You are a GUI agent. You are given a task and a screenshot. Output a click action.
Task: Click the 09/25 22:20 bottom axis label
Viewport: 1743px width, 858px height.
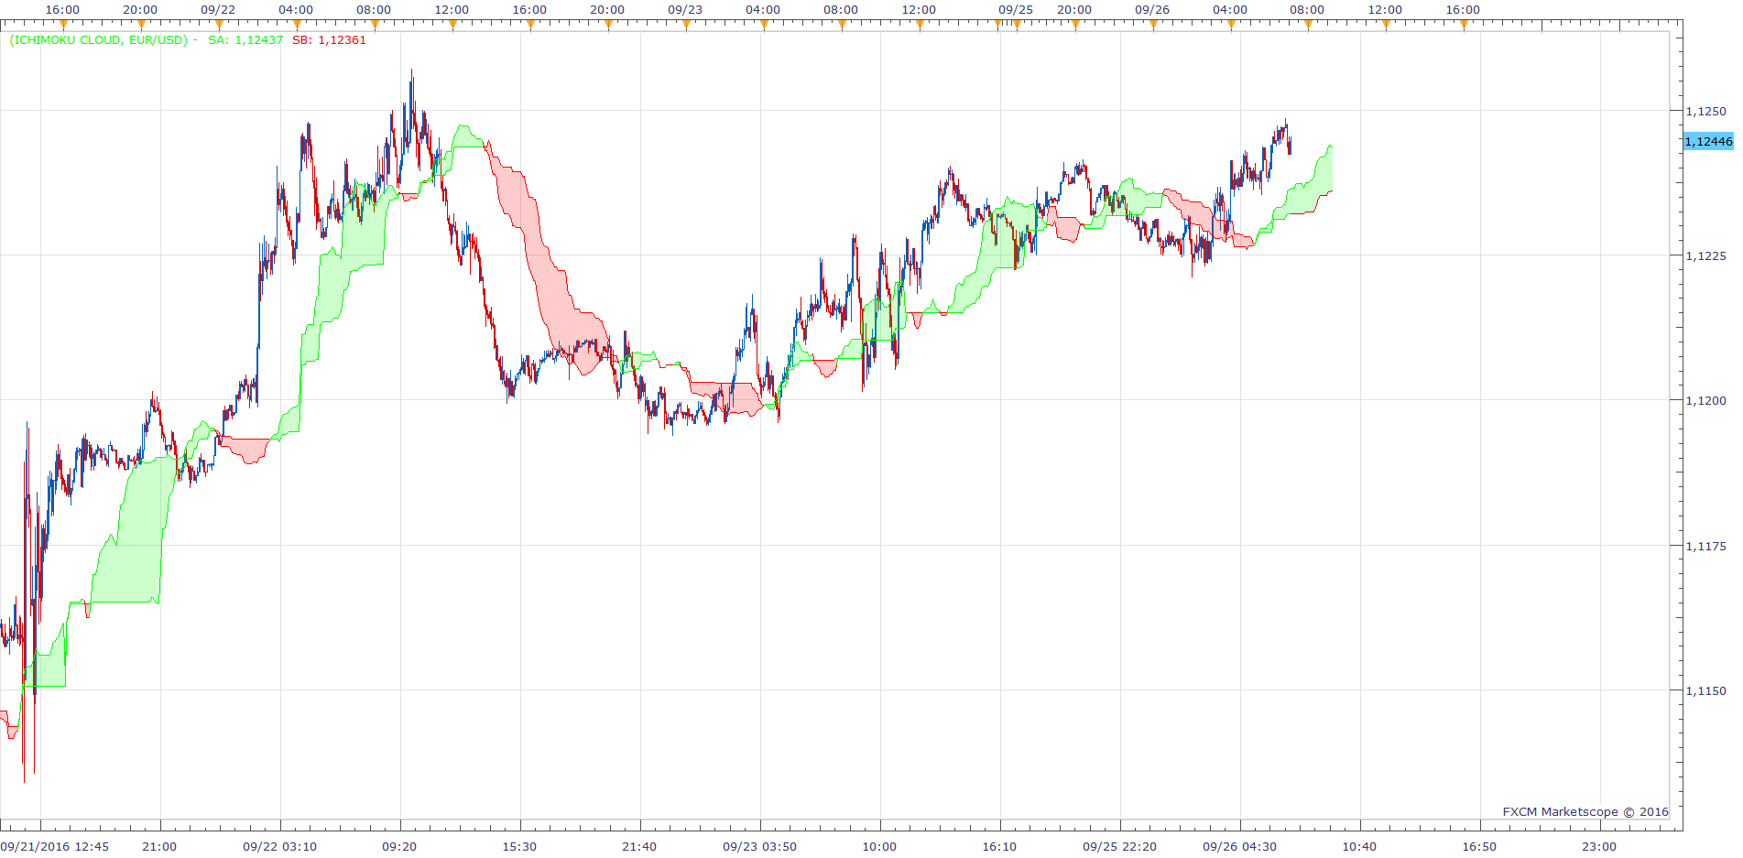[1119, 846]
